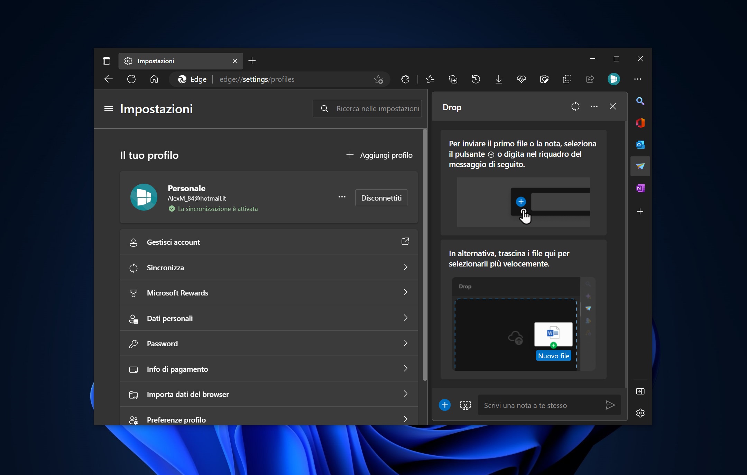Click the AlexM_84@hotmail.it email text

[197, 198]
